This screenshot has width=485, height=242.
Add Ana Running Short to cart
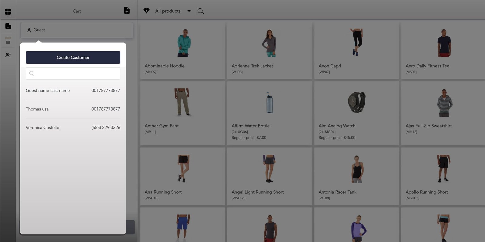pyautogui.click(x=182, y=176)
